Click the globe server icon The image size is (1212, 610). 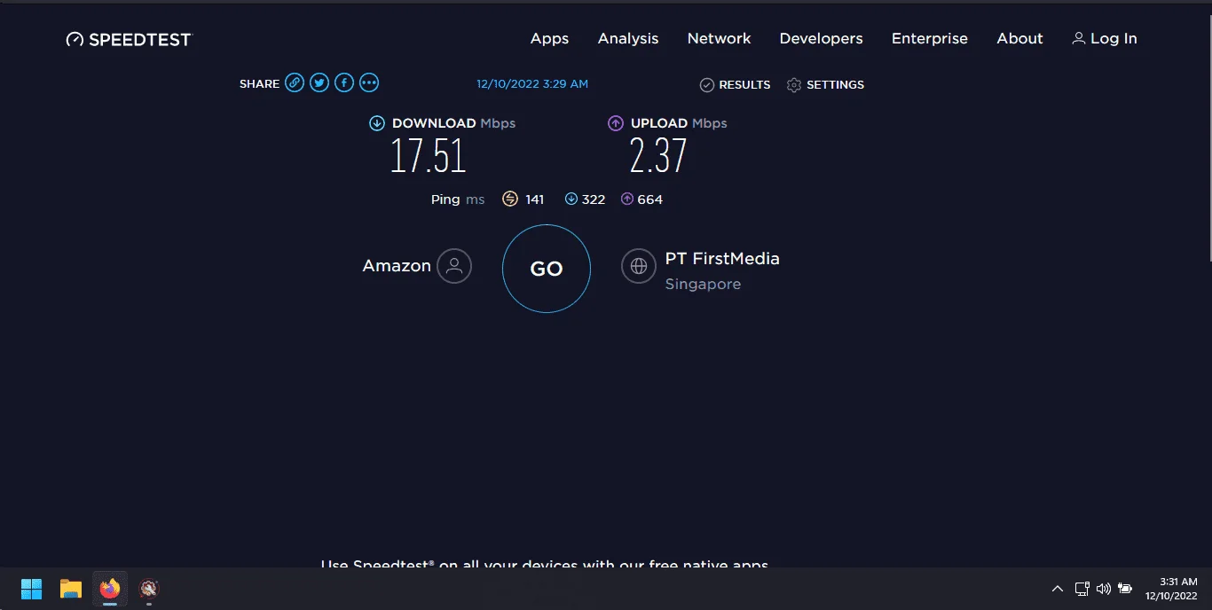coord(638,265)
